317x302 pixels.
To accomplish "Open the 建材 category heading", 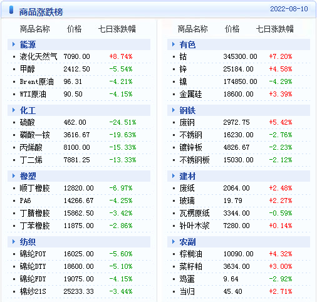I will 187,176.
